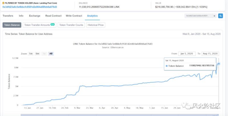Open the 0x3dfd23a6c5e8bbcfc9581d2e864a68feb6a076d3 address link
The width and height of the screenshot is (228, 116).
coord(30,7)
